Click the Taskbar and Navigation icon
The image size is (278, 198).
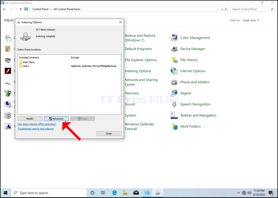click(x=174, y=115)
